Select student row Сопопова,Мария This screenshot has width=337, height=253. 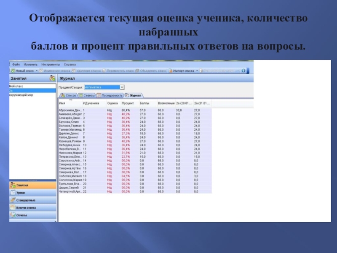[135, 180]
